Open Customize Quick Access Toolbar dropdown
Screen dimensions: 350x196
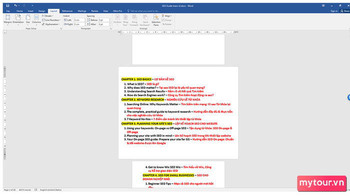[32, 5]
